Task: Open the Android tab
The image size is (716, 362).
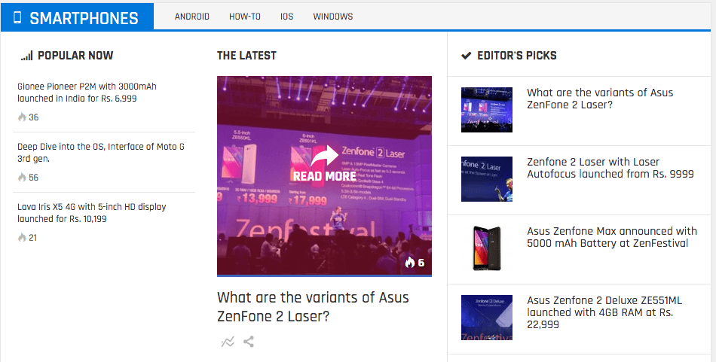Action: point(191,17)
